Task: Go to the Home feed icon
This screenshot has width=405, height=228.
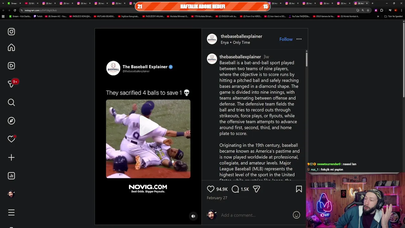Action: click(x=11, y=47)
